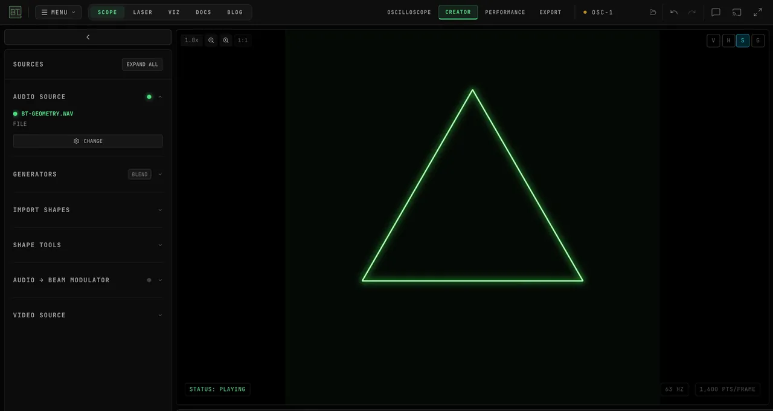This screenshot has height=411, width=773.
Task: Toggle the G view button
Action: click(x=758, y=40)
